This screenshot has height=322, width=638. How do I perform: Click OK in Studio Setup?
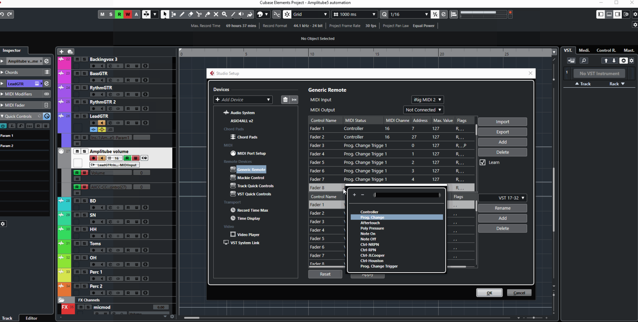click(x=489, y=293)
